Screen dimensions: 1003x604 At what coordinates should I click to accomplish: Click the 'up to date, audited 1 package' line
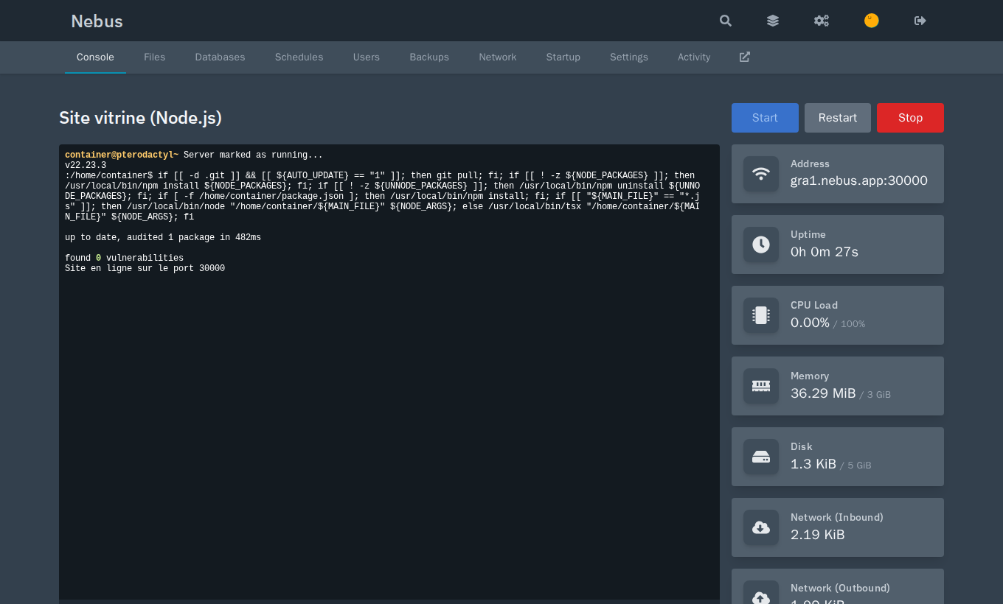[163, 238]
